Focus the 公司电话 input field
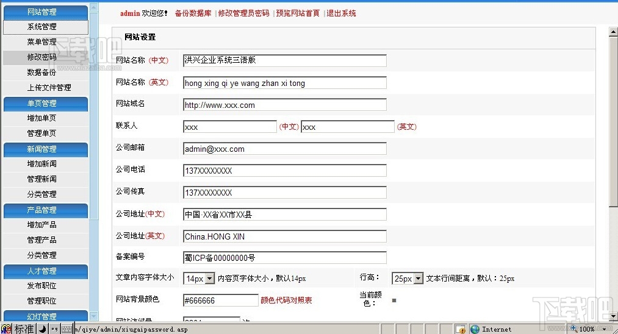The height and width of the screenshot is (334, 618). (284, 171)
